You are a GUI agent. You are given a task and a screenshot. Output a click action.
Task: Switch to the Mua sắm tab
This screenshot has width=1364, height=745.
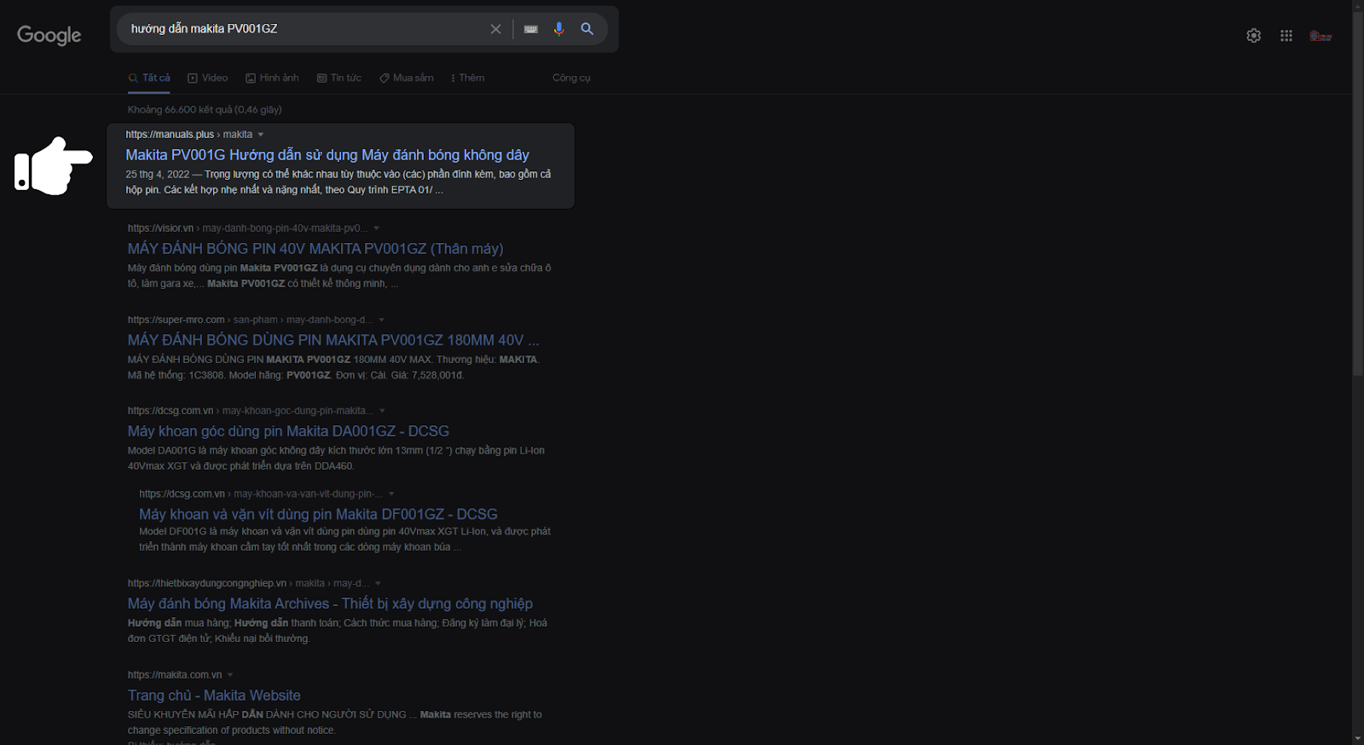(407, 78)
